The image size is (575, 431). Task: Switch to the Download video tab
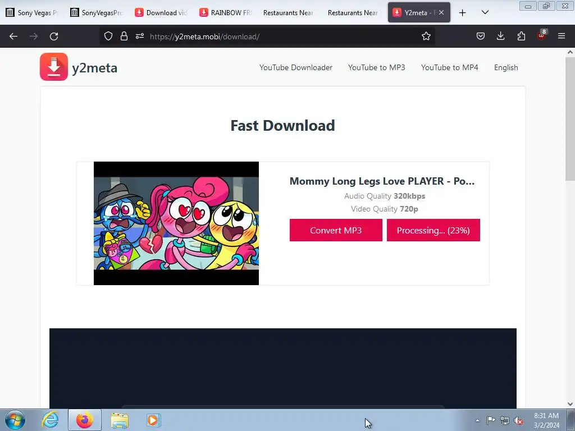coord(161,12)
